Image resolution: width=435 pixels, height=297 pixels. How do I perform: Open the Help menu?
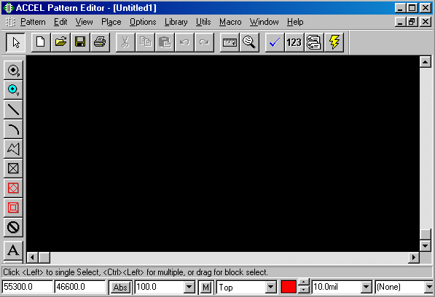[295, 22]
